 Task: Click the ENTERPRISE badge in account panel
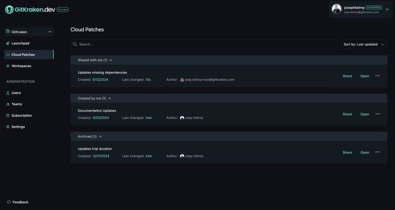pos(374,7)
